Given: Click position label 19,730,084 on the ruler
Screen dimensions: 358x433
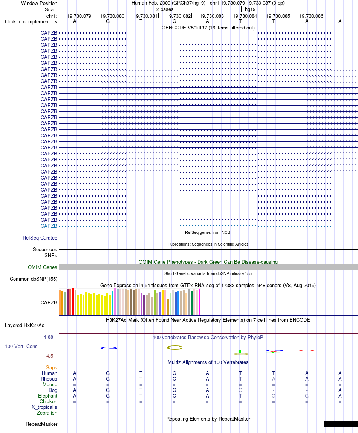Looking at the screenshot, I should (x=245, y=16).
